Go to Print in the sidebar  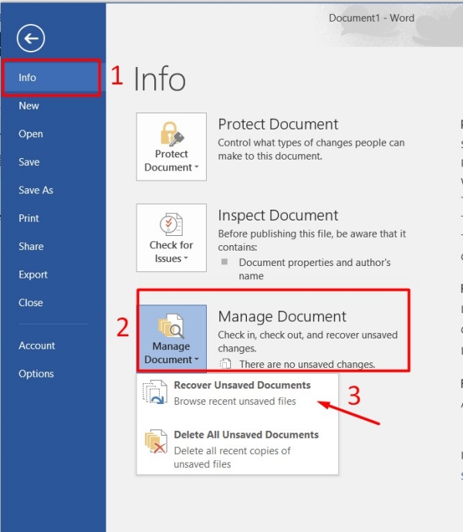[29, 218]
